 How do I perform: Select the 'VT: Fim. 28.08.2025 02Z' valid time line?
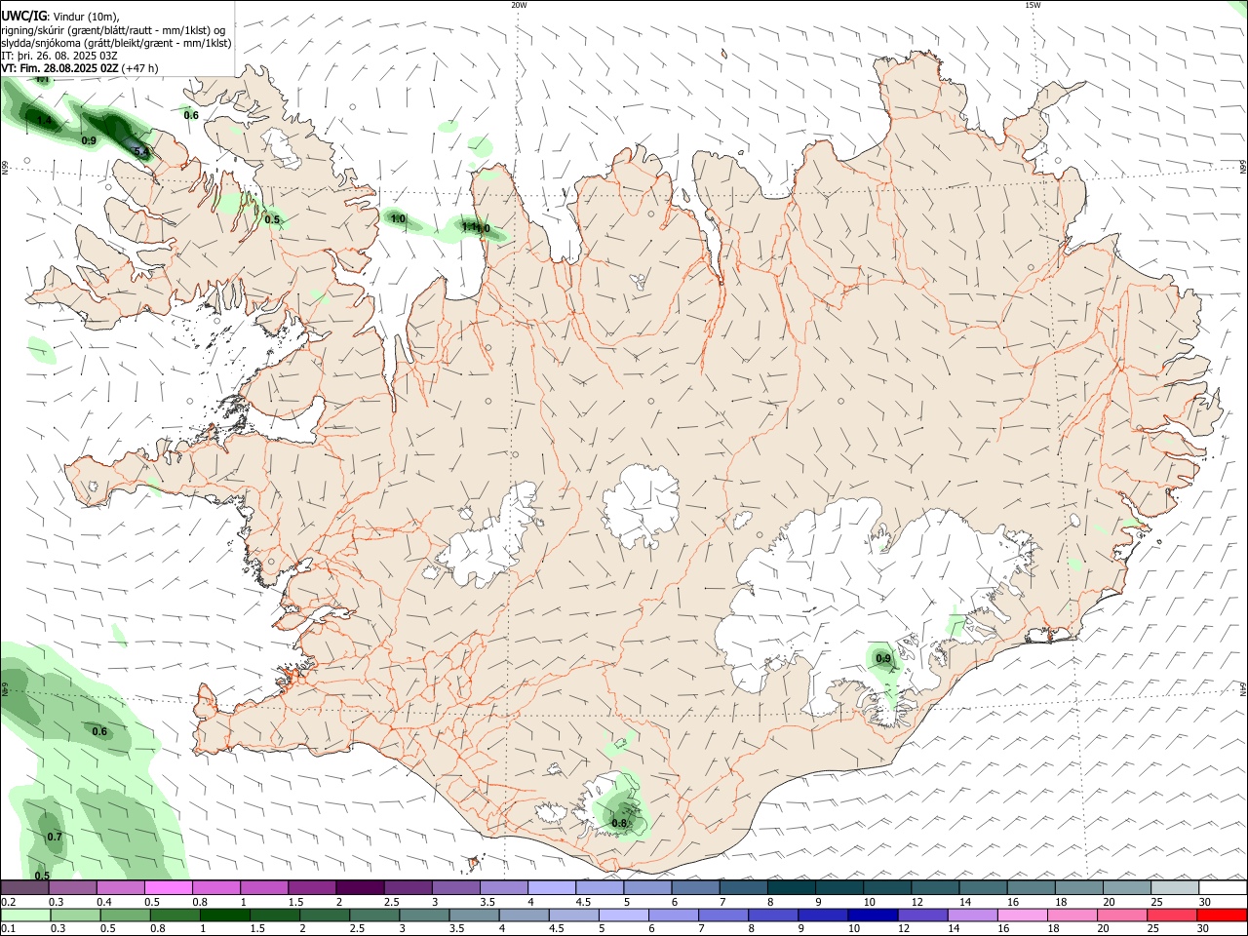(60, 68)
